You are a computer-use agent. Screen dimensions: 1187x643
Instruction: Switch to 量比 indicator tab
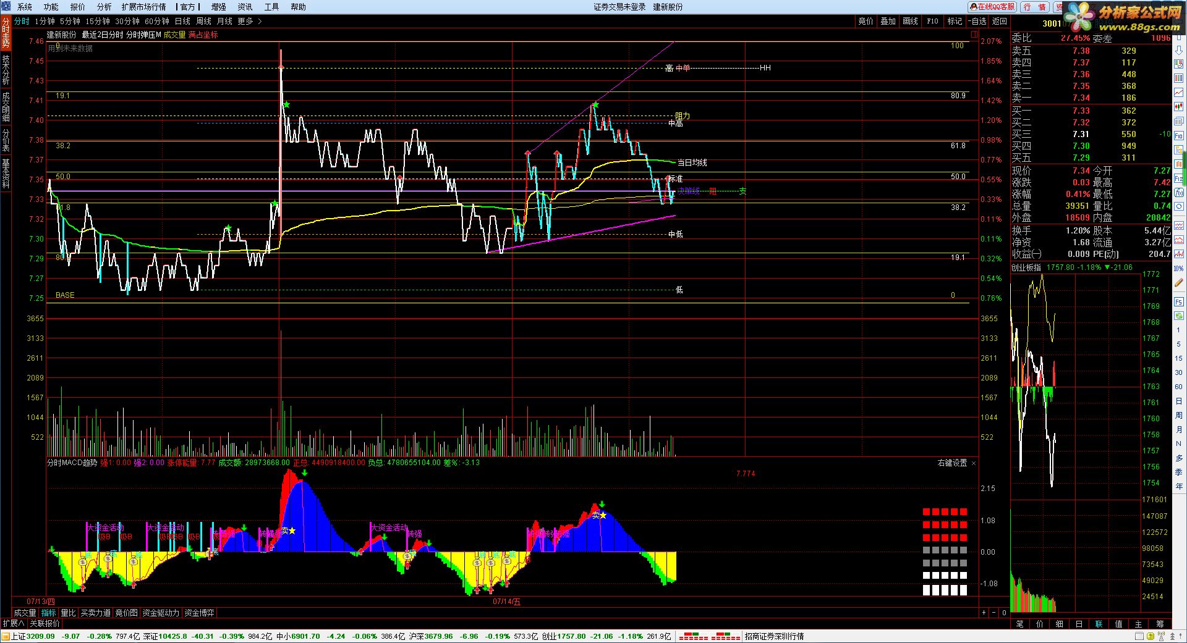coord(68,613)
